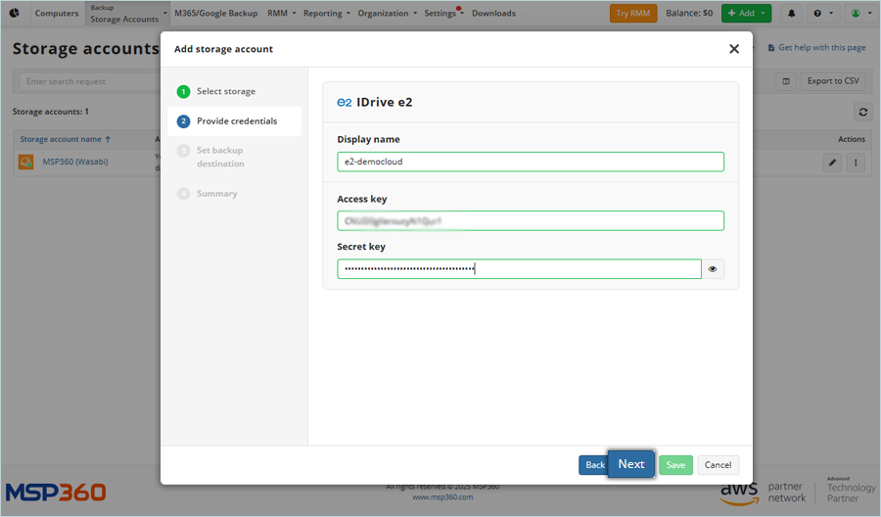Edit MSP360 (Wasabi) with pencil icon
Image resolution: width=881 pixels, height=517 pixels.
pyautogui.click(x=833, y=163)
